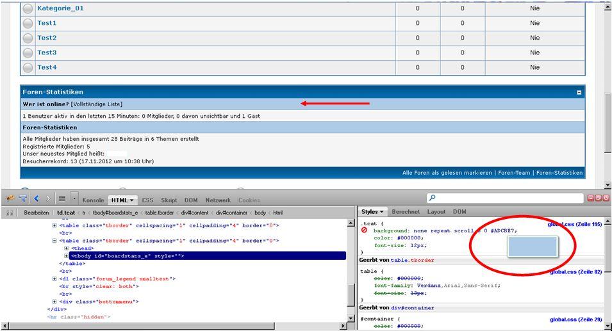Switch to the CSS tab
612x331 pixels.
(x=147, y=200)
